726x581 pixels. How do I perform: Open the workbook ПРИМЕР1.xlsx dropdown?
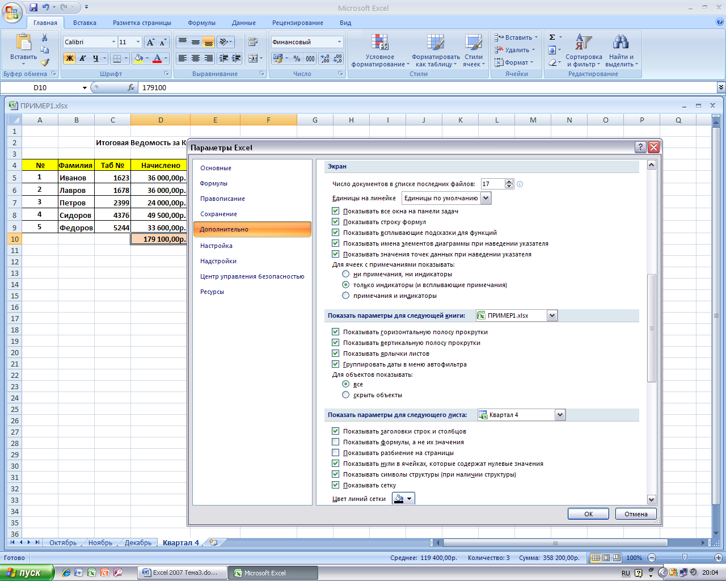[552, 315]
